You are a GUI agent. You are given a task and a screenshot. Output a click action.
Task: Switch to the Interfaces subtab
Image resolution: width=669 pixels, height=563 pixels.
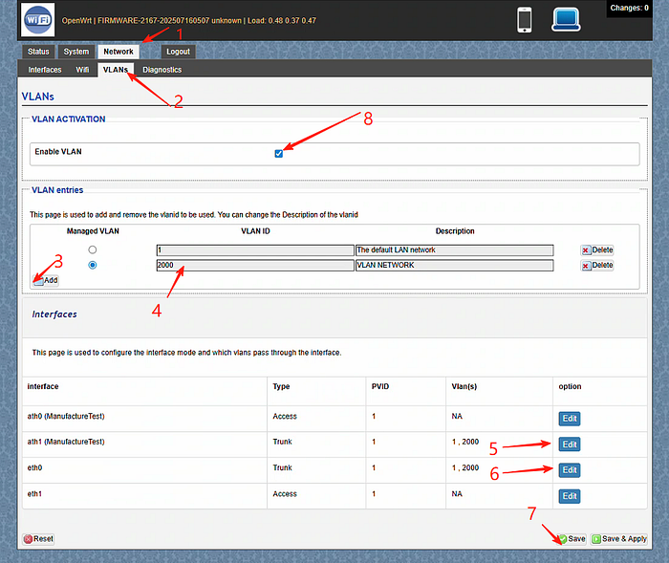click(45, 70)
